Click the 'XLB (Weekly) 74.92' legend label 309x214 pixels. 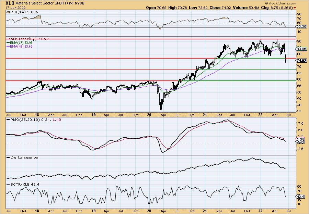pos(30,39)
